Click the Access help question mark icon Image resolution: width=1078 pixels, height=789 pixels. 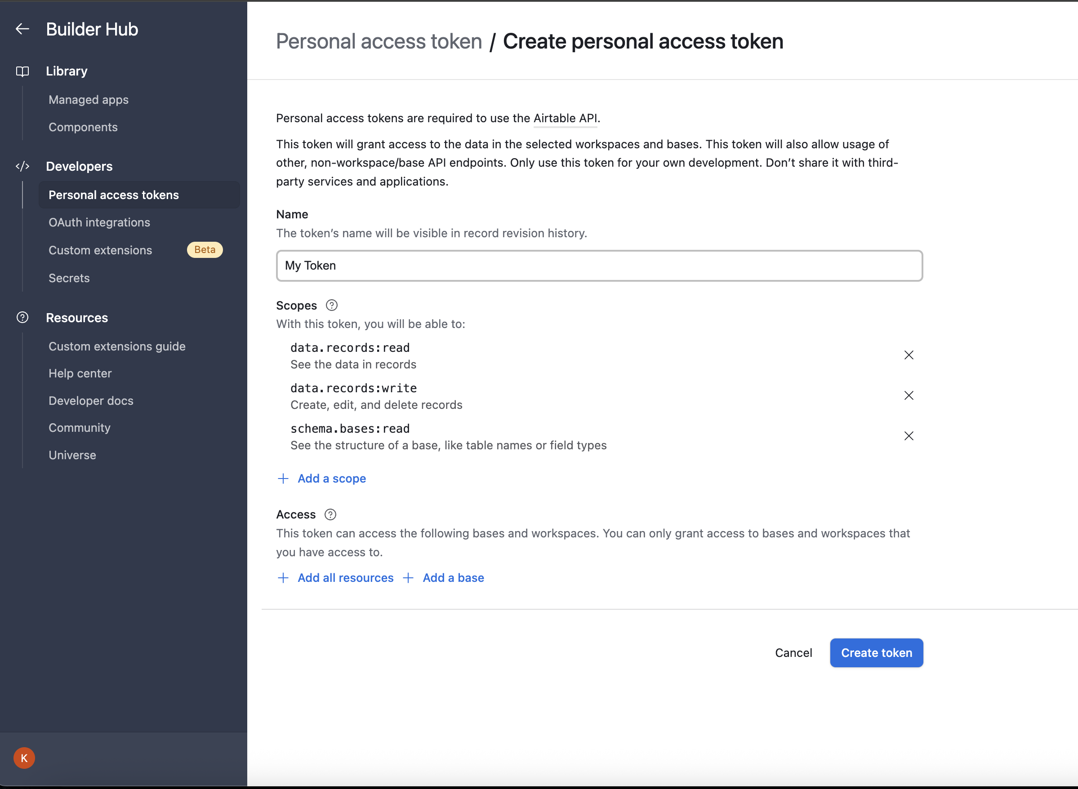pyautogui.click(x=330, y=514)
